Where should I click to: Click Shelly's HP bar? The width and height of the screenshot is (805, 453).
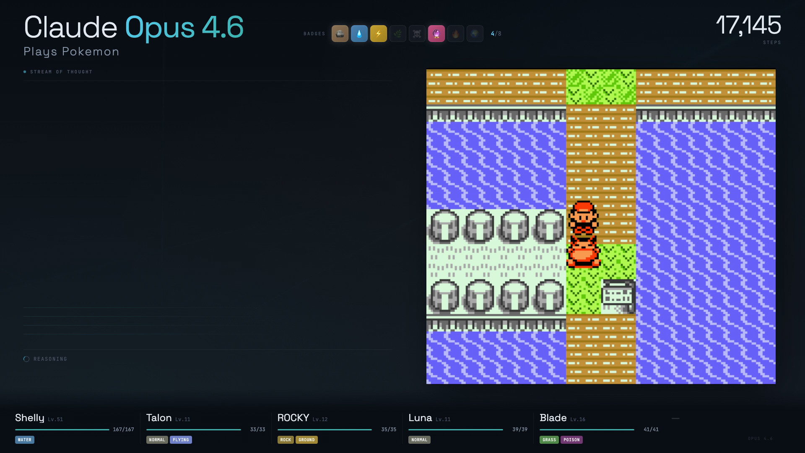62,430
